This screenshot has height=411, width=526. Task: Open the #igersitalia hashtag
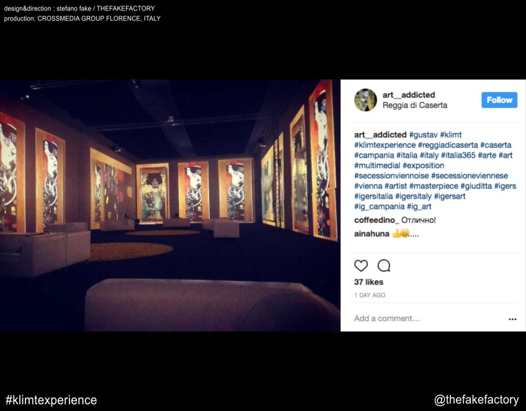pyautogui.click(x=373, y=196)
